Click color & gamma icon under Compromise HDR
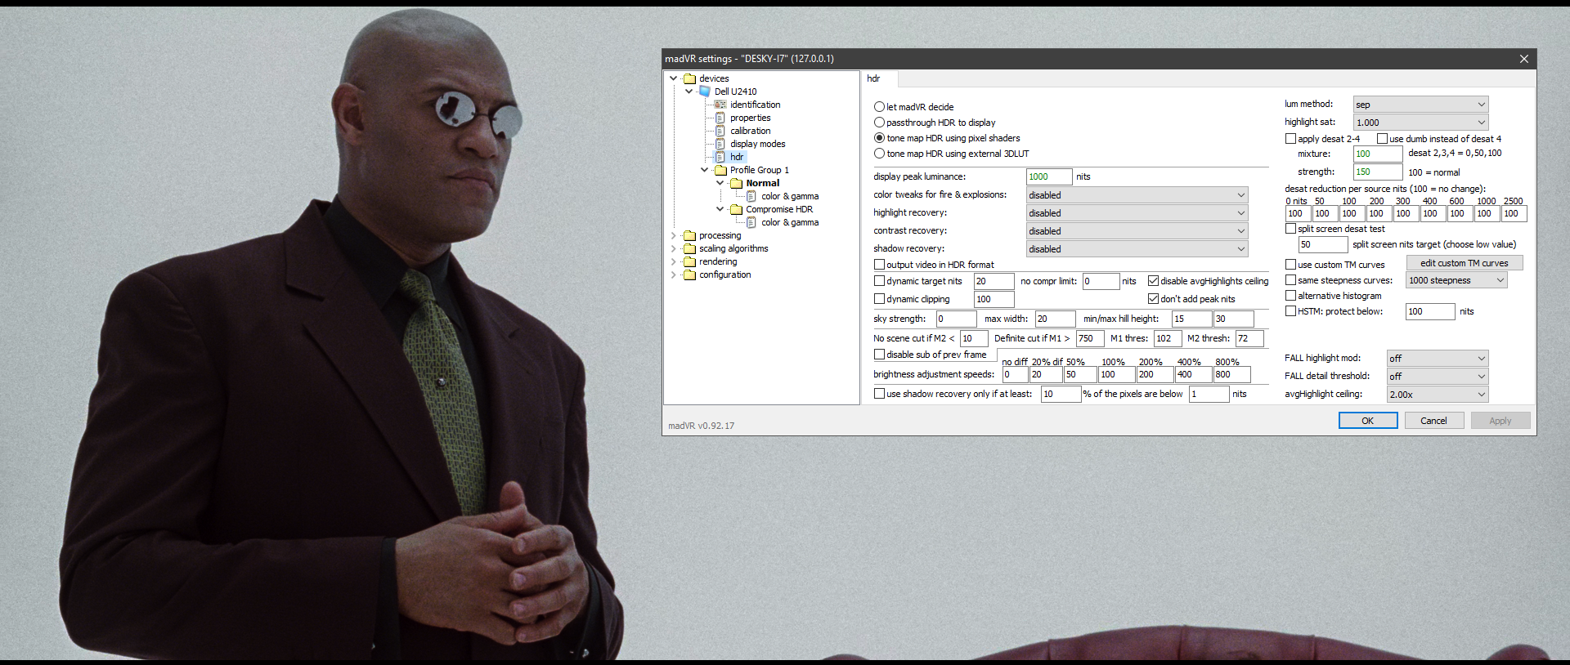The width and height of the screenshot is (1570, 665). [751, 222]
